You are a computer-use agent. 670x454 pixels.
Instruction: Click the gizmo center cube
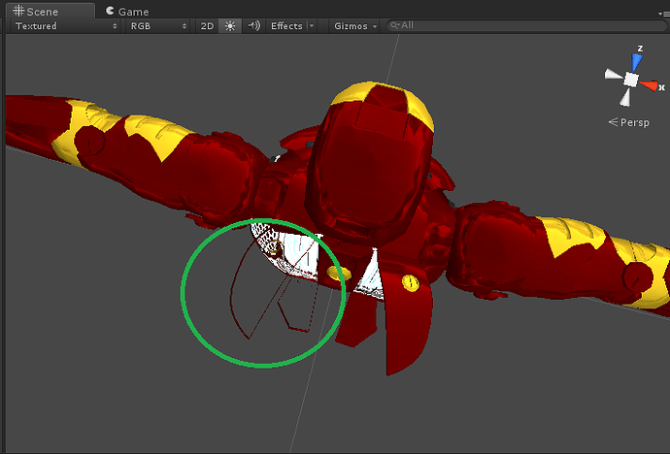pos(631,80)
